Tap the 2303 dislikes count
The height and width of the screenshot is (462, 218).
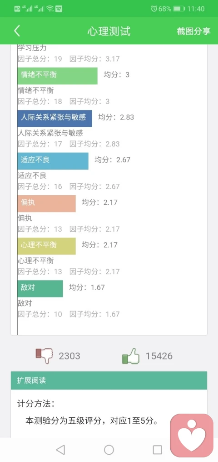69,356
